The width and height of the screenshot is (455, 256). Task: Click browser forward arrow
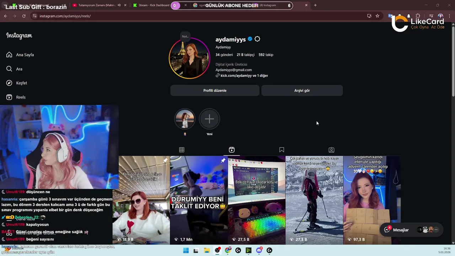tap(14, 16)
